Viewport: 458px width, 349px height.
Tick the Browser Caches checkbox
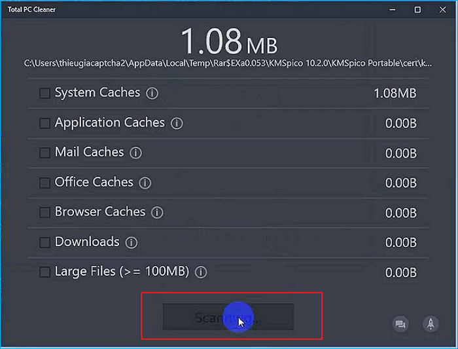(x=44, y=213)
